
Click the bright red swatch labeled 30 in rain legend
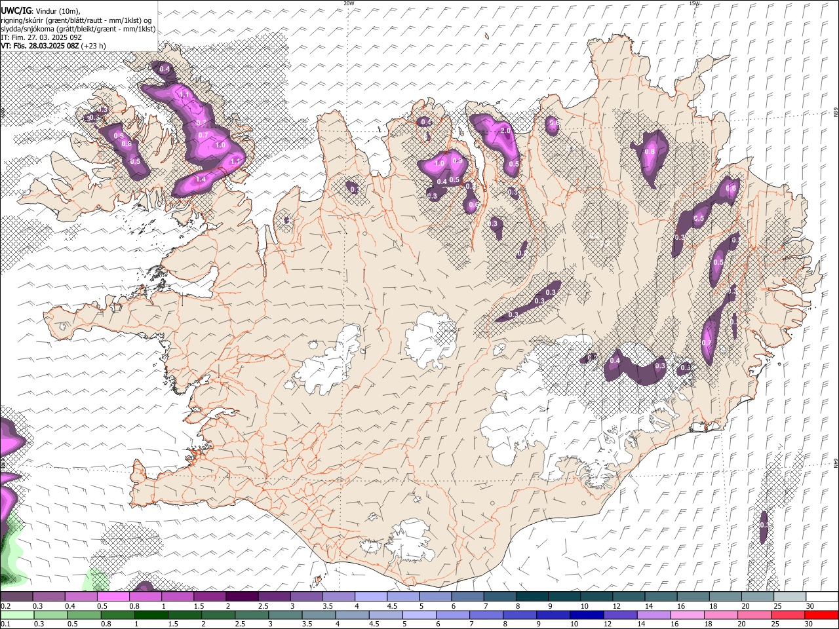pyautogui.click(x=821, y=615)
